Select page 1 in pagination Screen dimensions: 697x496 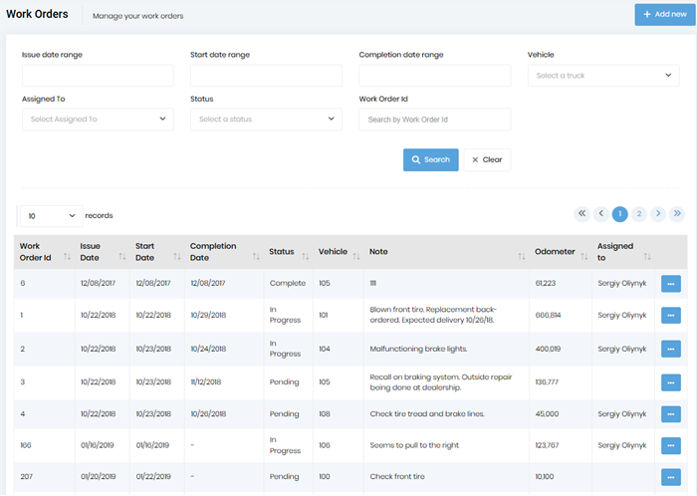(x=619, y=213)
